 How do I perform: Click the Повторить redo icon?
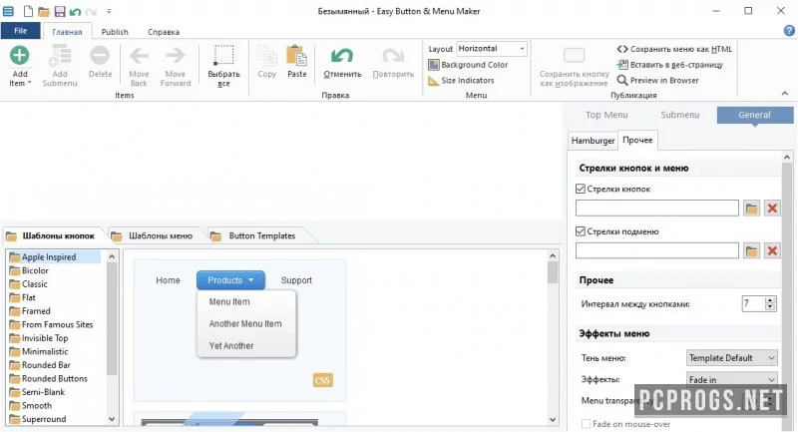393,56
